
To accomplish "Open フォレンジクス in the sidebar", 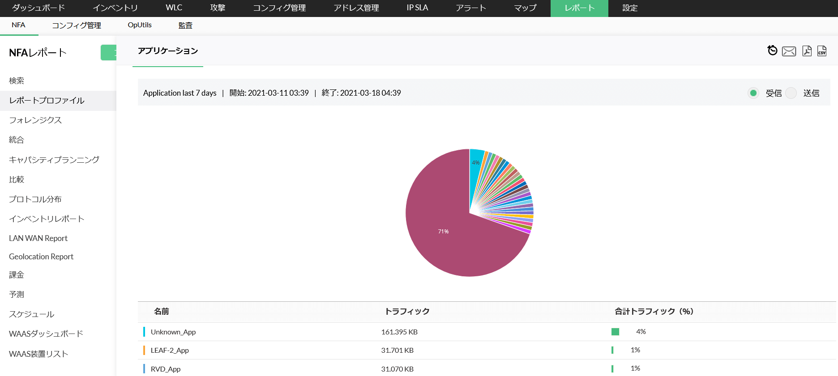I will point(35,120).
